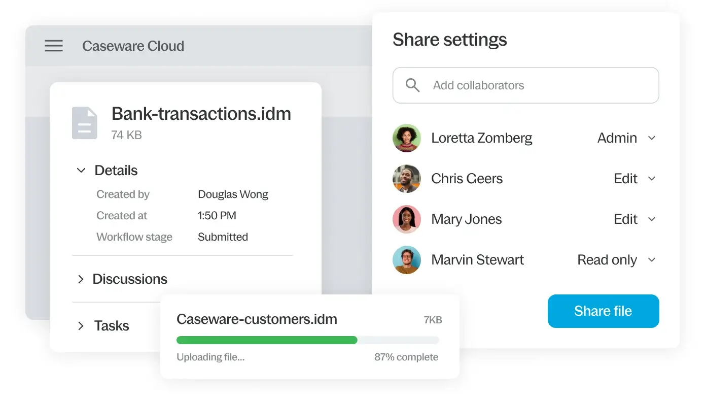Screen dimensions: 706x398
Task: Click Loretta Zomberg's avatar
Action: [x=407, y=138]
